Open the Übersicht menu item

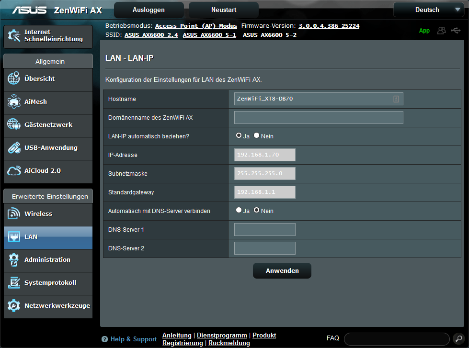(48, 79)
